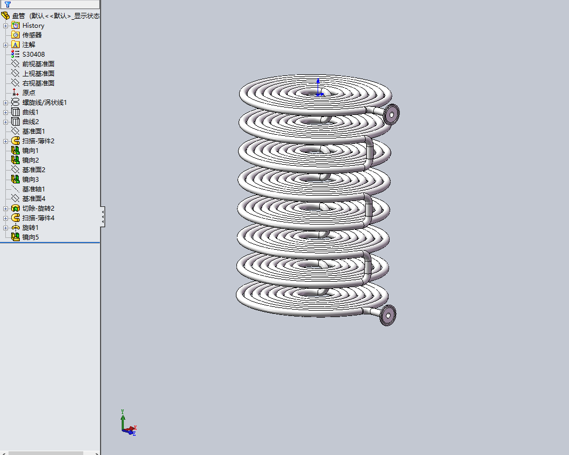Select the 基准面2 tree item
The width and height of the screenshot is (569, 455).
(28, 169)
